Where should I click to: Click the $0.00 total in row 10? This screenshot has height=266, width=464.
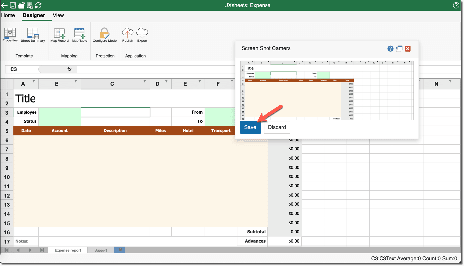coord(285,177)
